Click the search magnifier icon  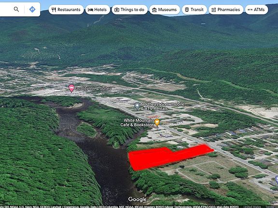pos(16,9)
